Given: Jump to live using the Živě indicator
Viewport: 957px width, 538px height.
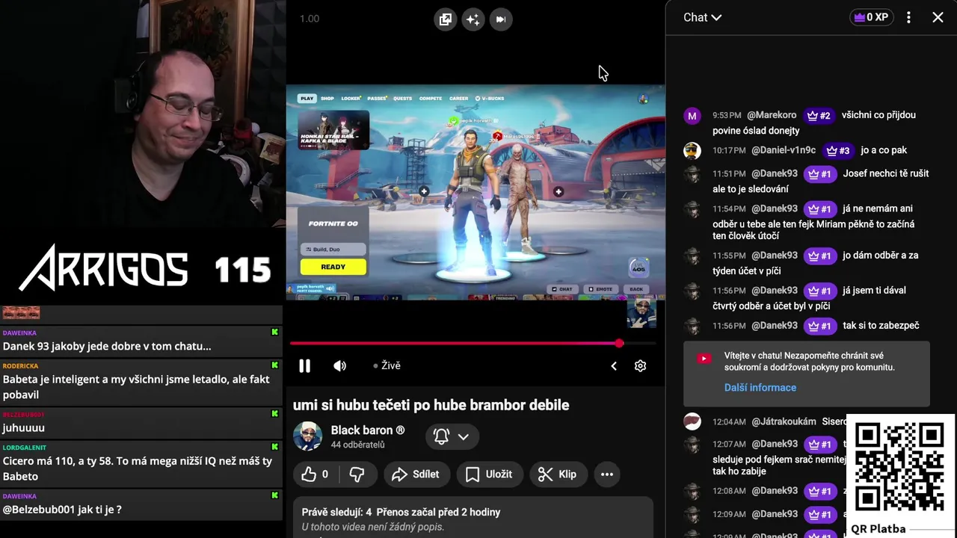Looking at the screenshot, I should pyautogui.click(x=387, y=365).
